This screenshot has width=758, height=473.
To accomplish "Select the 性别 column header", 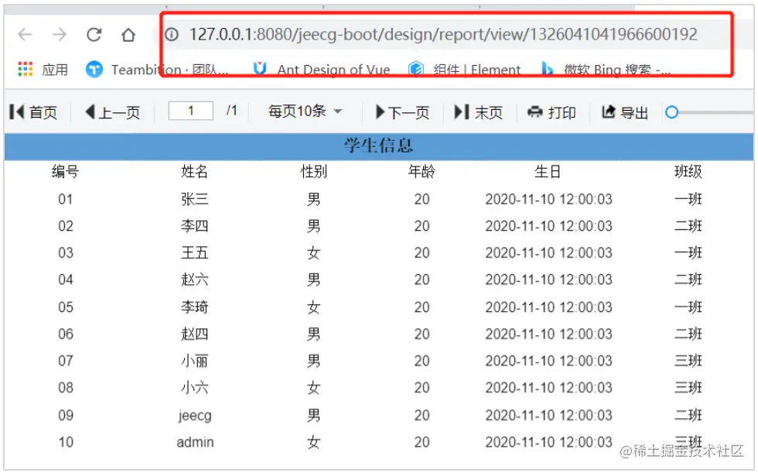I will pos(314,171).
